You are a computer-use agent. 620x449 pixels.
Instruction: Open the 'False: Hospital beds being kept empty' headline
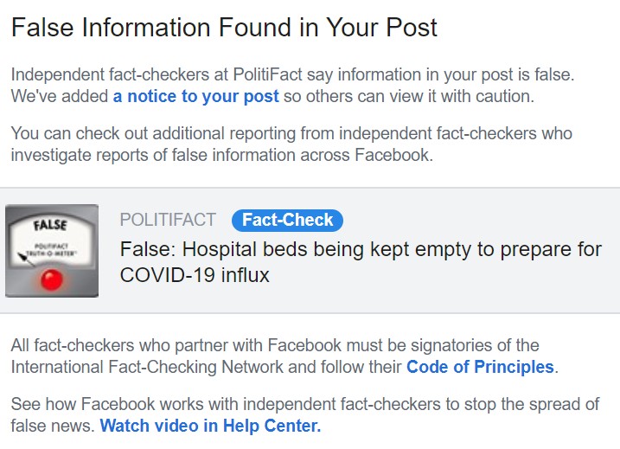(361, 250)
